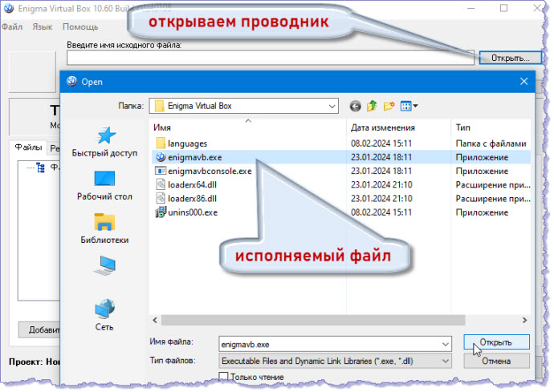Screen dimensions: 554x392
Task: Click the Добавить button in main window
Action: 39,329
